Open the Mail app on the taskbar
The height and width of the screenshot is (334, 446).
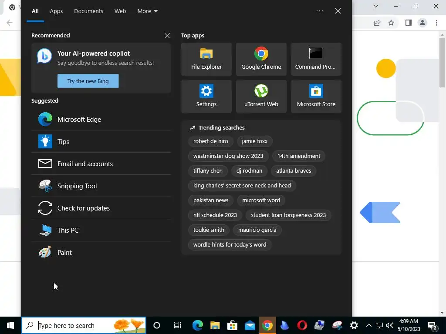[250, 325]
